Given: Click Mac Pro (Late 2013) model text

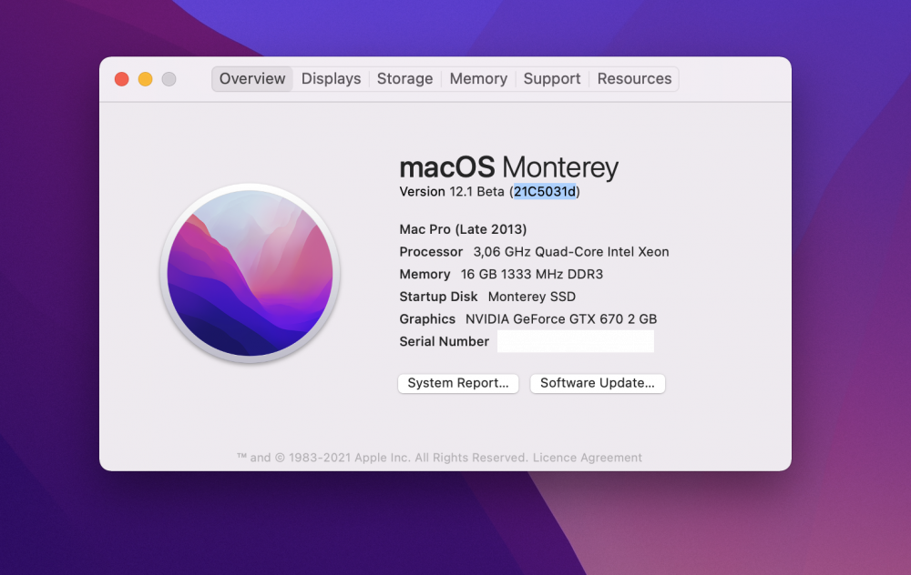Looking at the screenshot, I should (463, 229).
